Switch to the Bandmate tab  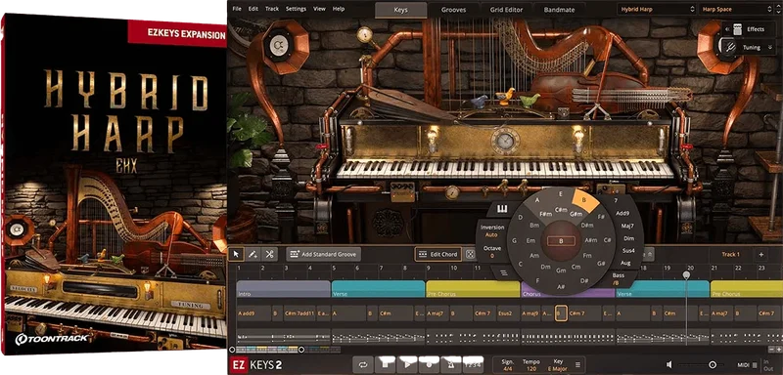click(x=559, y=10)
